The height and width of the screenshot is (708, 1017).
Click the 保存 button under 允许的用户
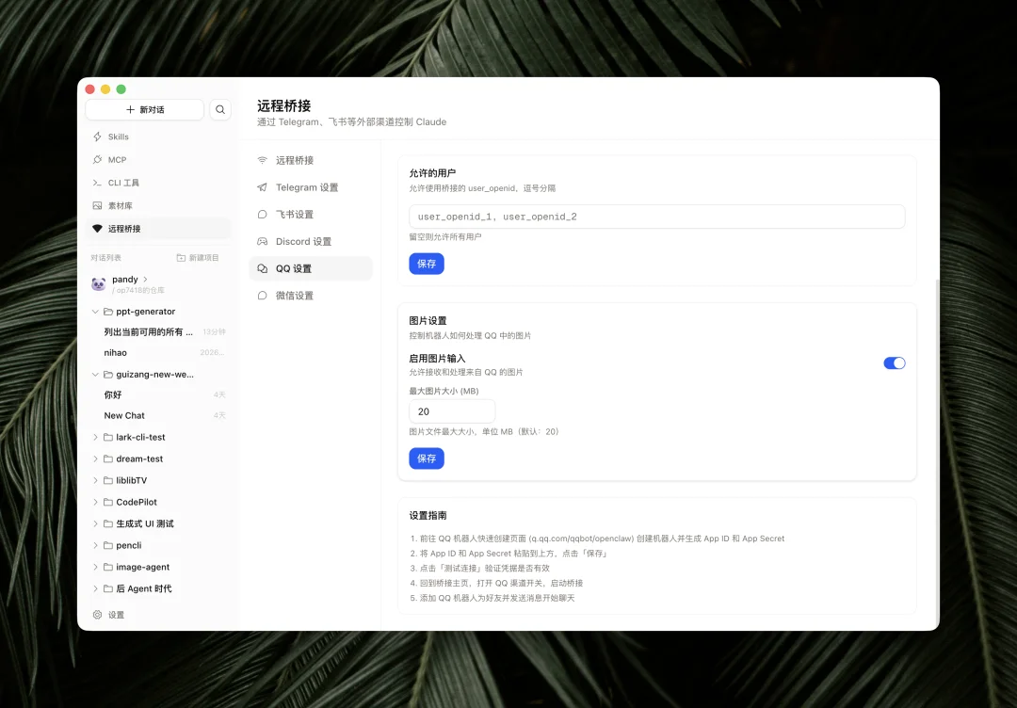tap(427, 264)
